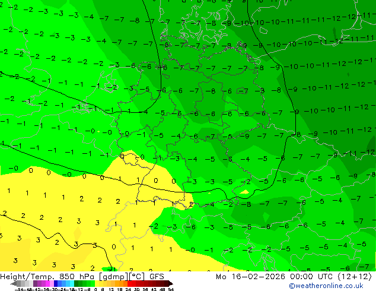Viewport: 376px width, 291px height.
Task: Pick the bright yellow legend color block
Action: (97, 283)
